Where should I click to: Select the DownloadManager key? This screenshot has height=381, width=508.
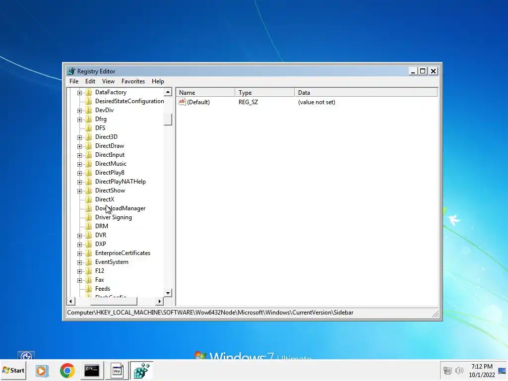[120, 208]
